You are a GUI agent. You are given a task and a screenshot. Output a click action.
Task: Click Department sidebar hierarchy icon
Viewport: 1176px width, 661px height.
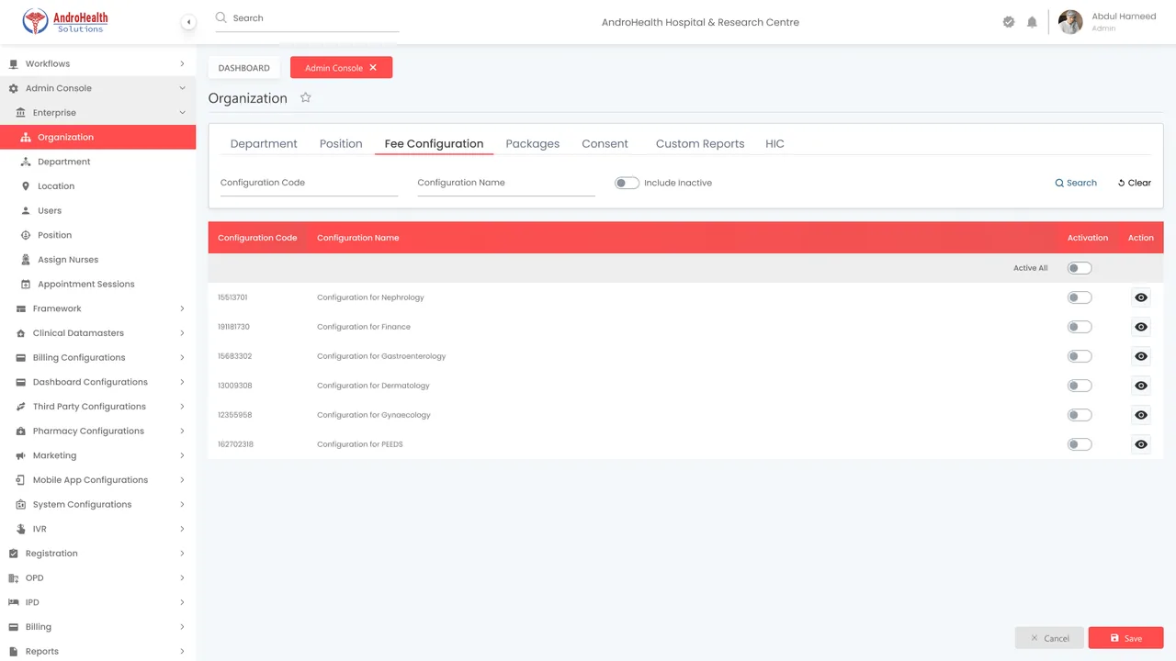click(x=26, y=162)
